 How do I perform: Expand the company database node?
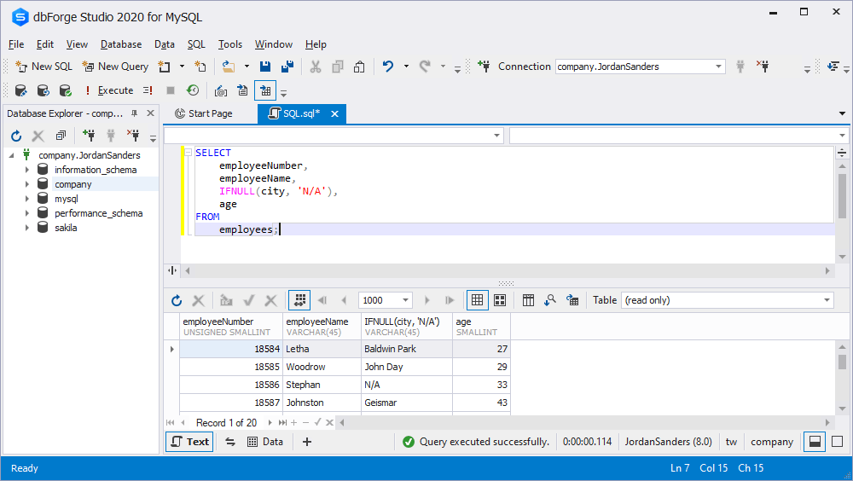point(26,184)
